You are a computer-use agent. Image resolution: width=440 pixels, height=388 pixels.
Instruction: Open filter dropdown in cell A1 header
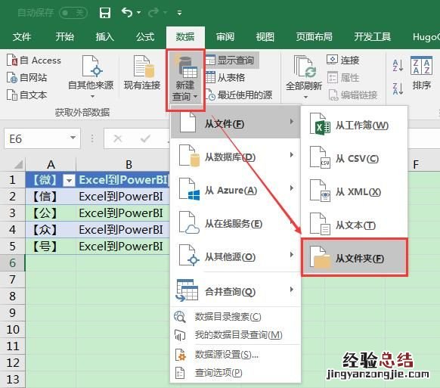click(69, 181)
